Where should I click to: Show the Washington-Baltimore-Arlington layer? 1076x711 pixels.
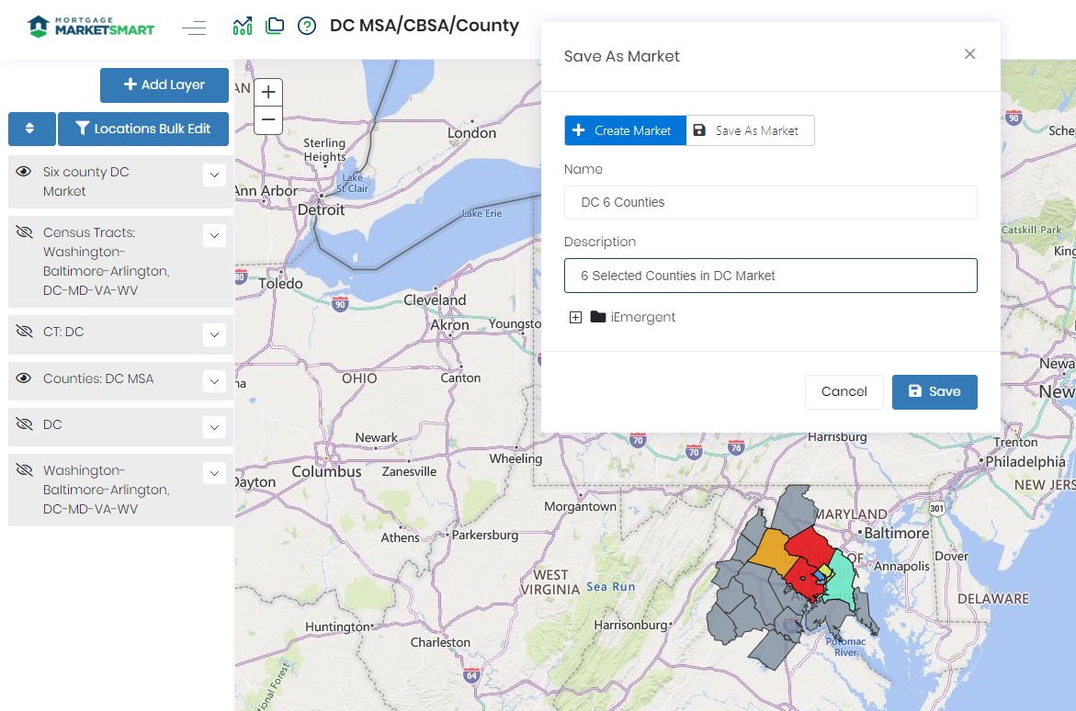pyautogui.click(x=24, y=470)
